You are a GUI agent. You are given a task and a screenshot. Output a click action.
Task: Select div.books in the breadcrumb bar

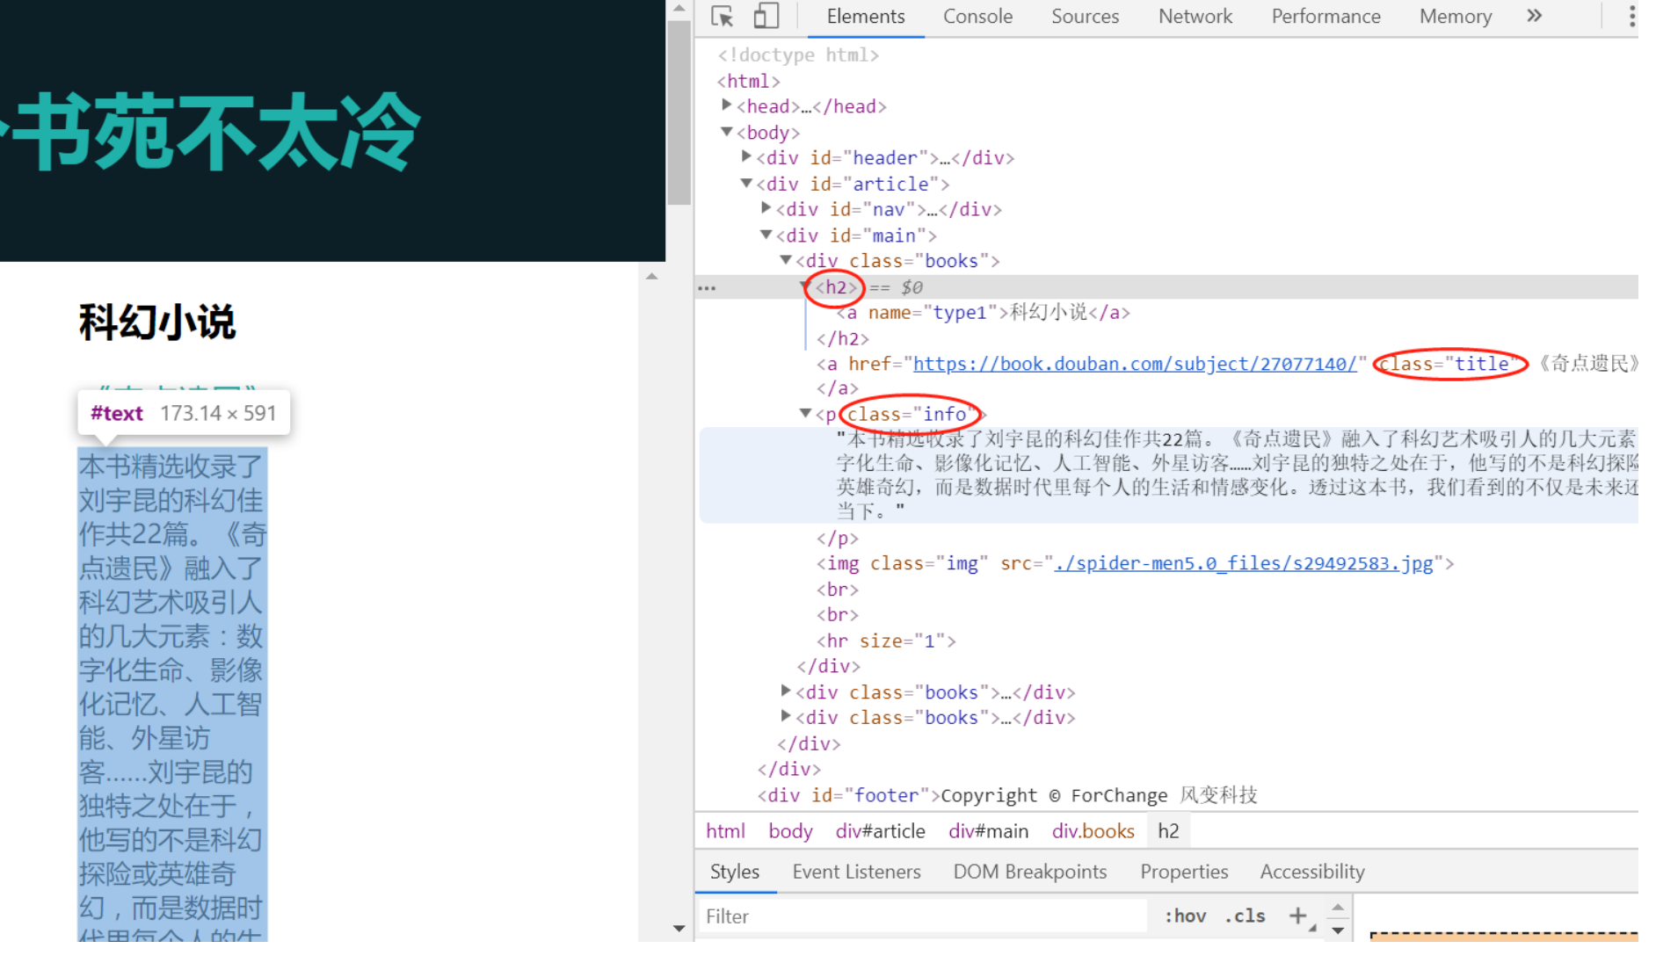point(1093,830)
